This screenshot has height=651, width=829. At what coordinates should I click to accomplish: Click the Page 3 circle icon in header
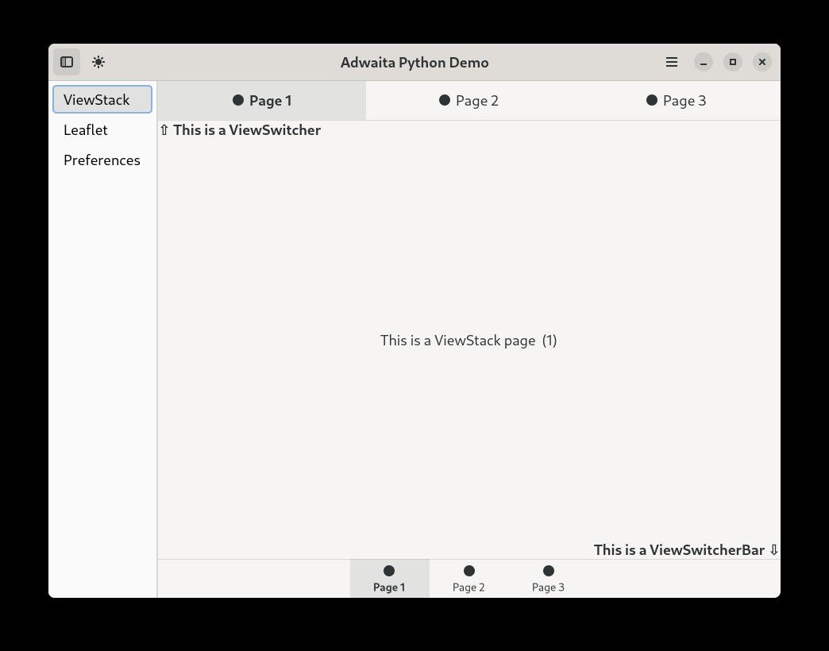(651, 100)
